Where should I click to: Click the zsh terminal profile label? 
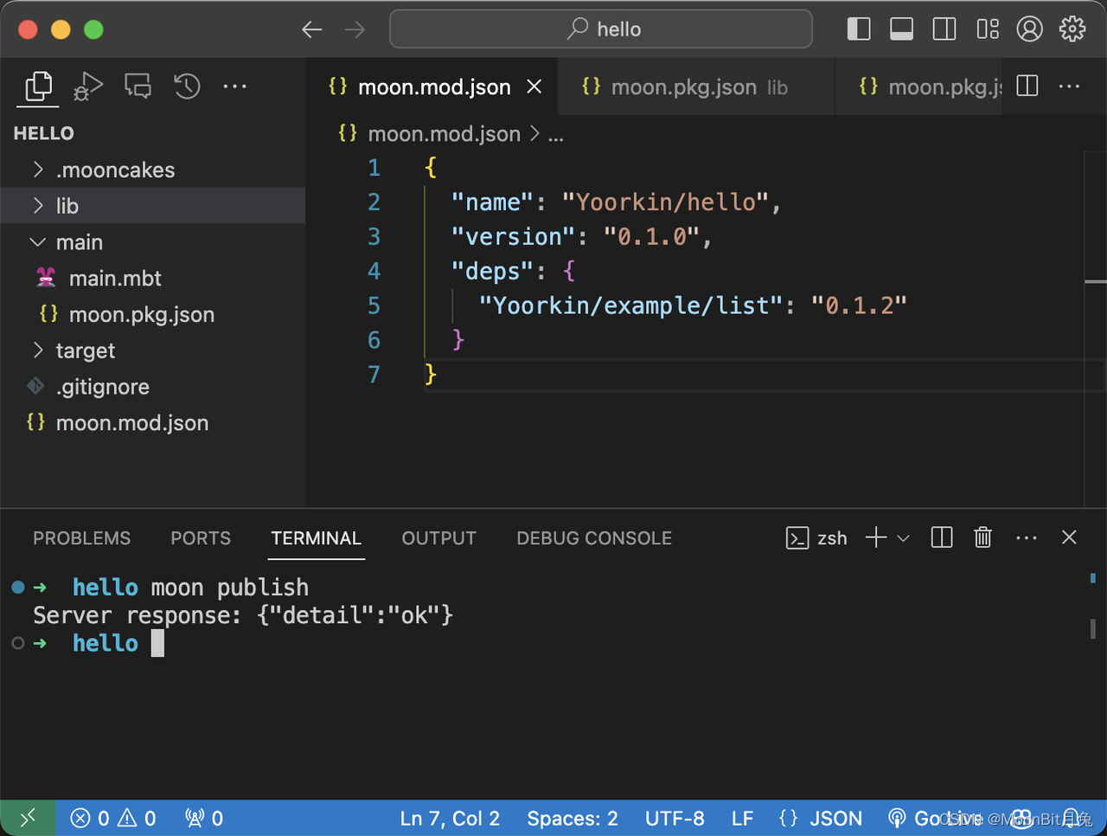pyautogui.click(x=816, y=538)
